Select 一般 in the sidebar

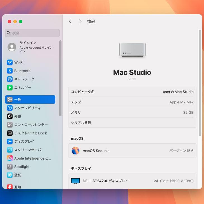[30, 99]
